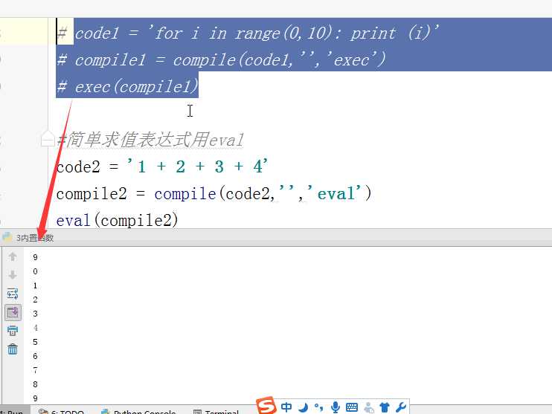Toggle soft-wrap in Run console
This screenshot has height=414, width=552.
pos(13,294)
